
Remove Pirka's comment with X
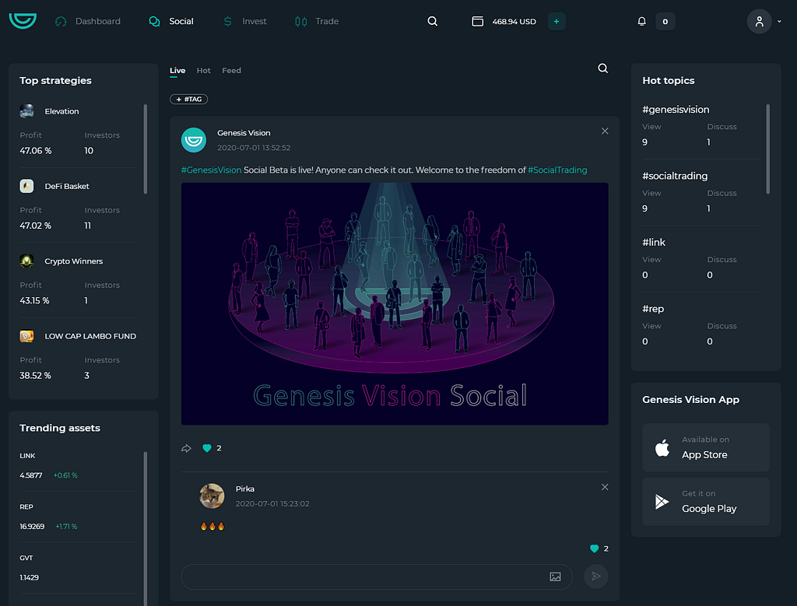pyautogui.click(x=605, y=487)
